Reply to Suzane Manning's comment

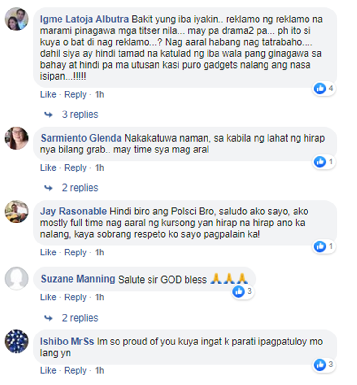[75, 297]
